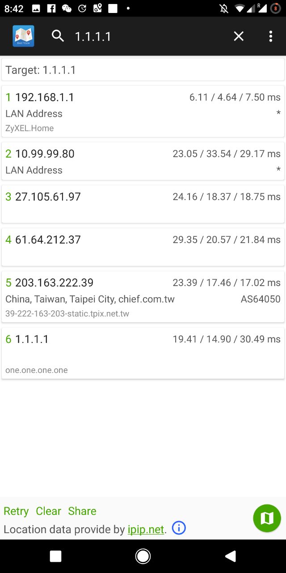286x573 pixels.
Task: Select hop 5 row 203.163.222.39
Action: [x=143, y=296]
